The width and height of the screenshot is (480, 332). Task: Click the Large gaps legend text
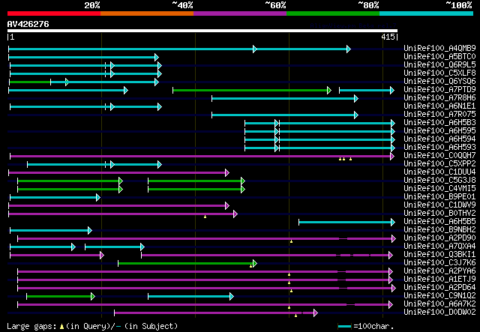[x=31, y=326]
